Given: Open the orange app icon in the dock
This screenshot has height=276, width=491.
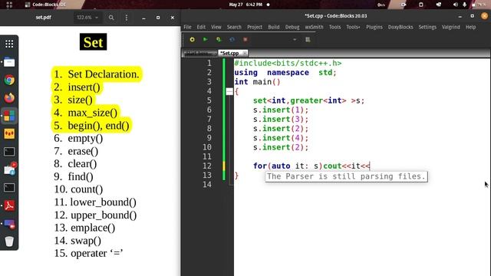Looking at the screenshot, I should pos(9,134).
